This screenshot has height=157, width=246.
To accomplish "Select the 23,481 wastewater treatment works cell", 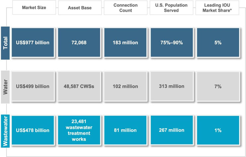I will point(79,130).
